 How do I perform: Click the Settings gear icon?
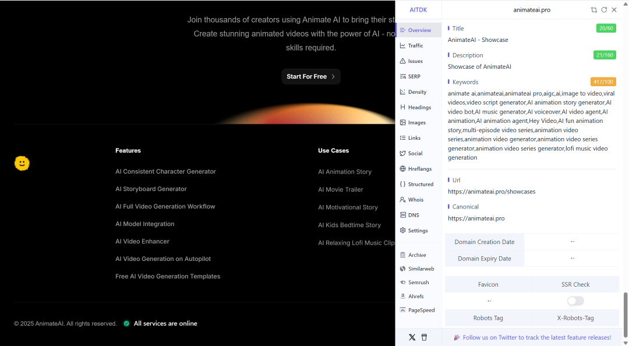403,230
